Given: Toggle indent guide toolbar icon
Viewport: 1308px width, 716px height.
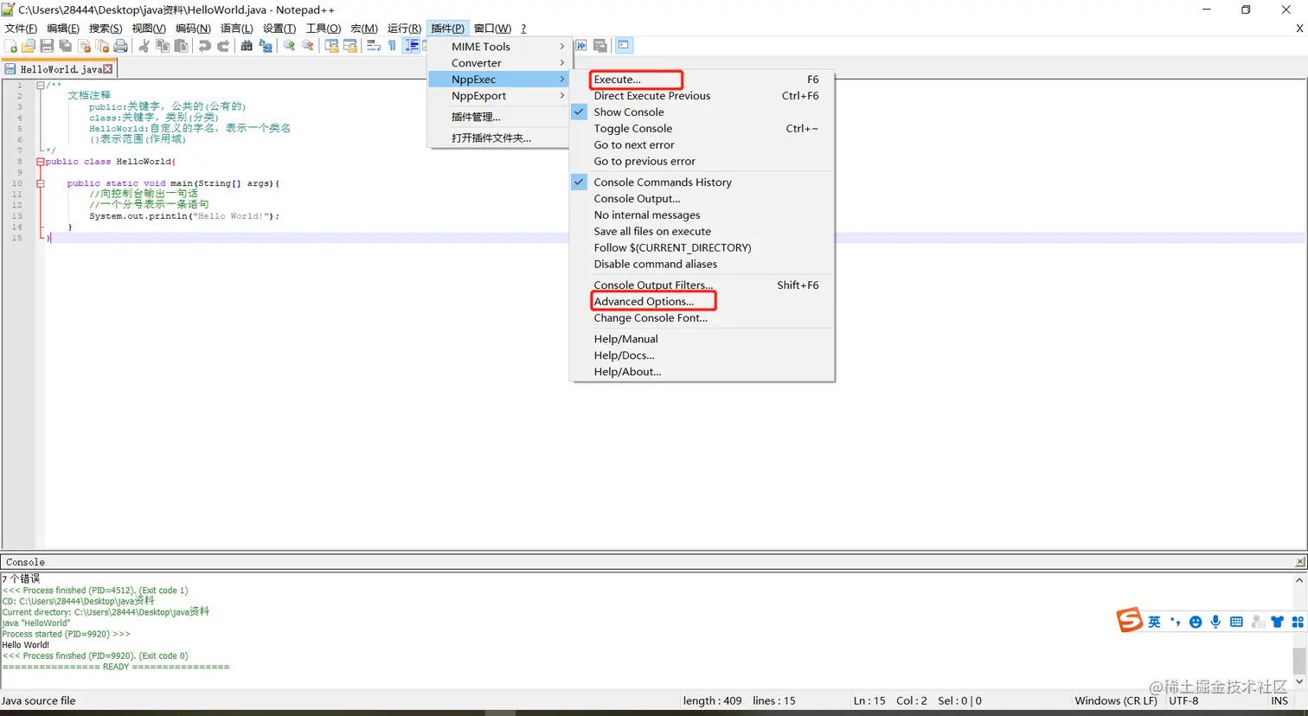Looking at the screenshot, I should [x=412, y=46].
